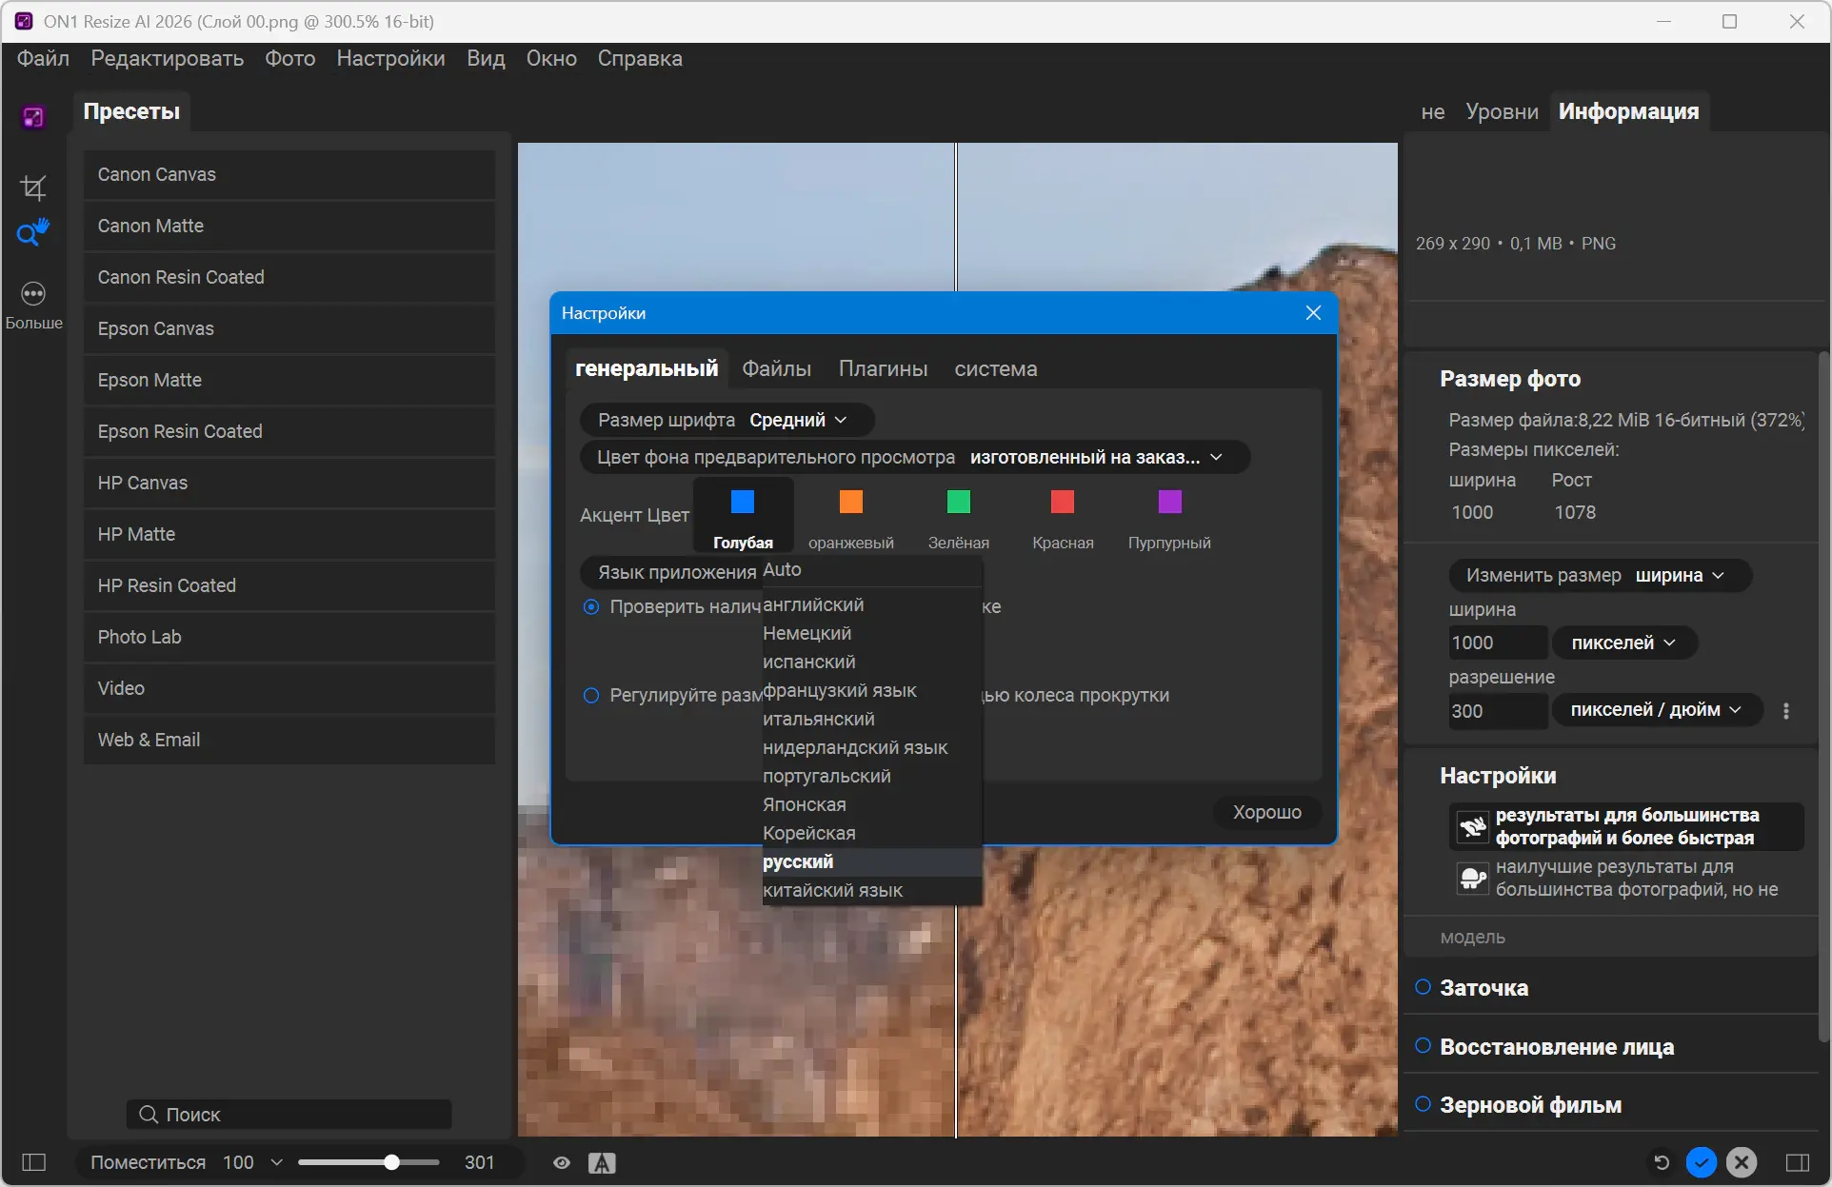Cancel with the round X icon

point(1742,1162)
